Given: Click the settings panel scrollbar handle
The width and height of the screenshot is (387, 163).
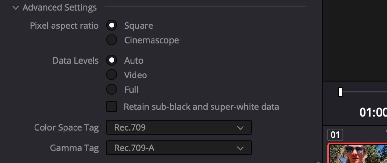Looking at the screenshot, I should pyautogui.click(x=318, y=162).
